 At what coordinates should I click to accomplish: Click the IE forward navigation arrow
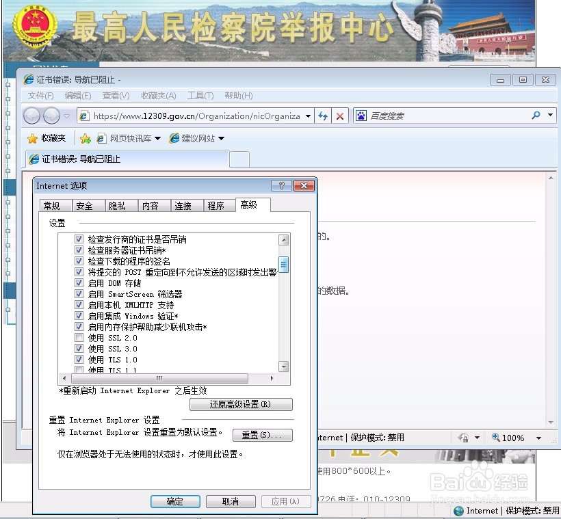pyautogui.click(x=51, y=116)
